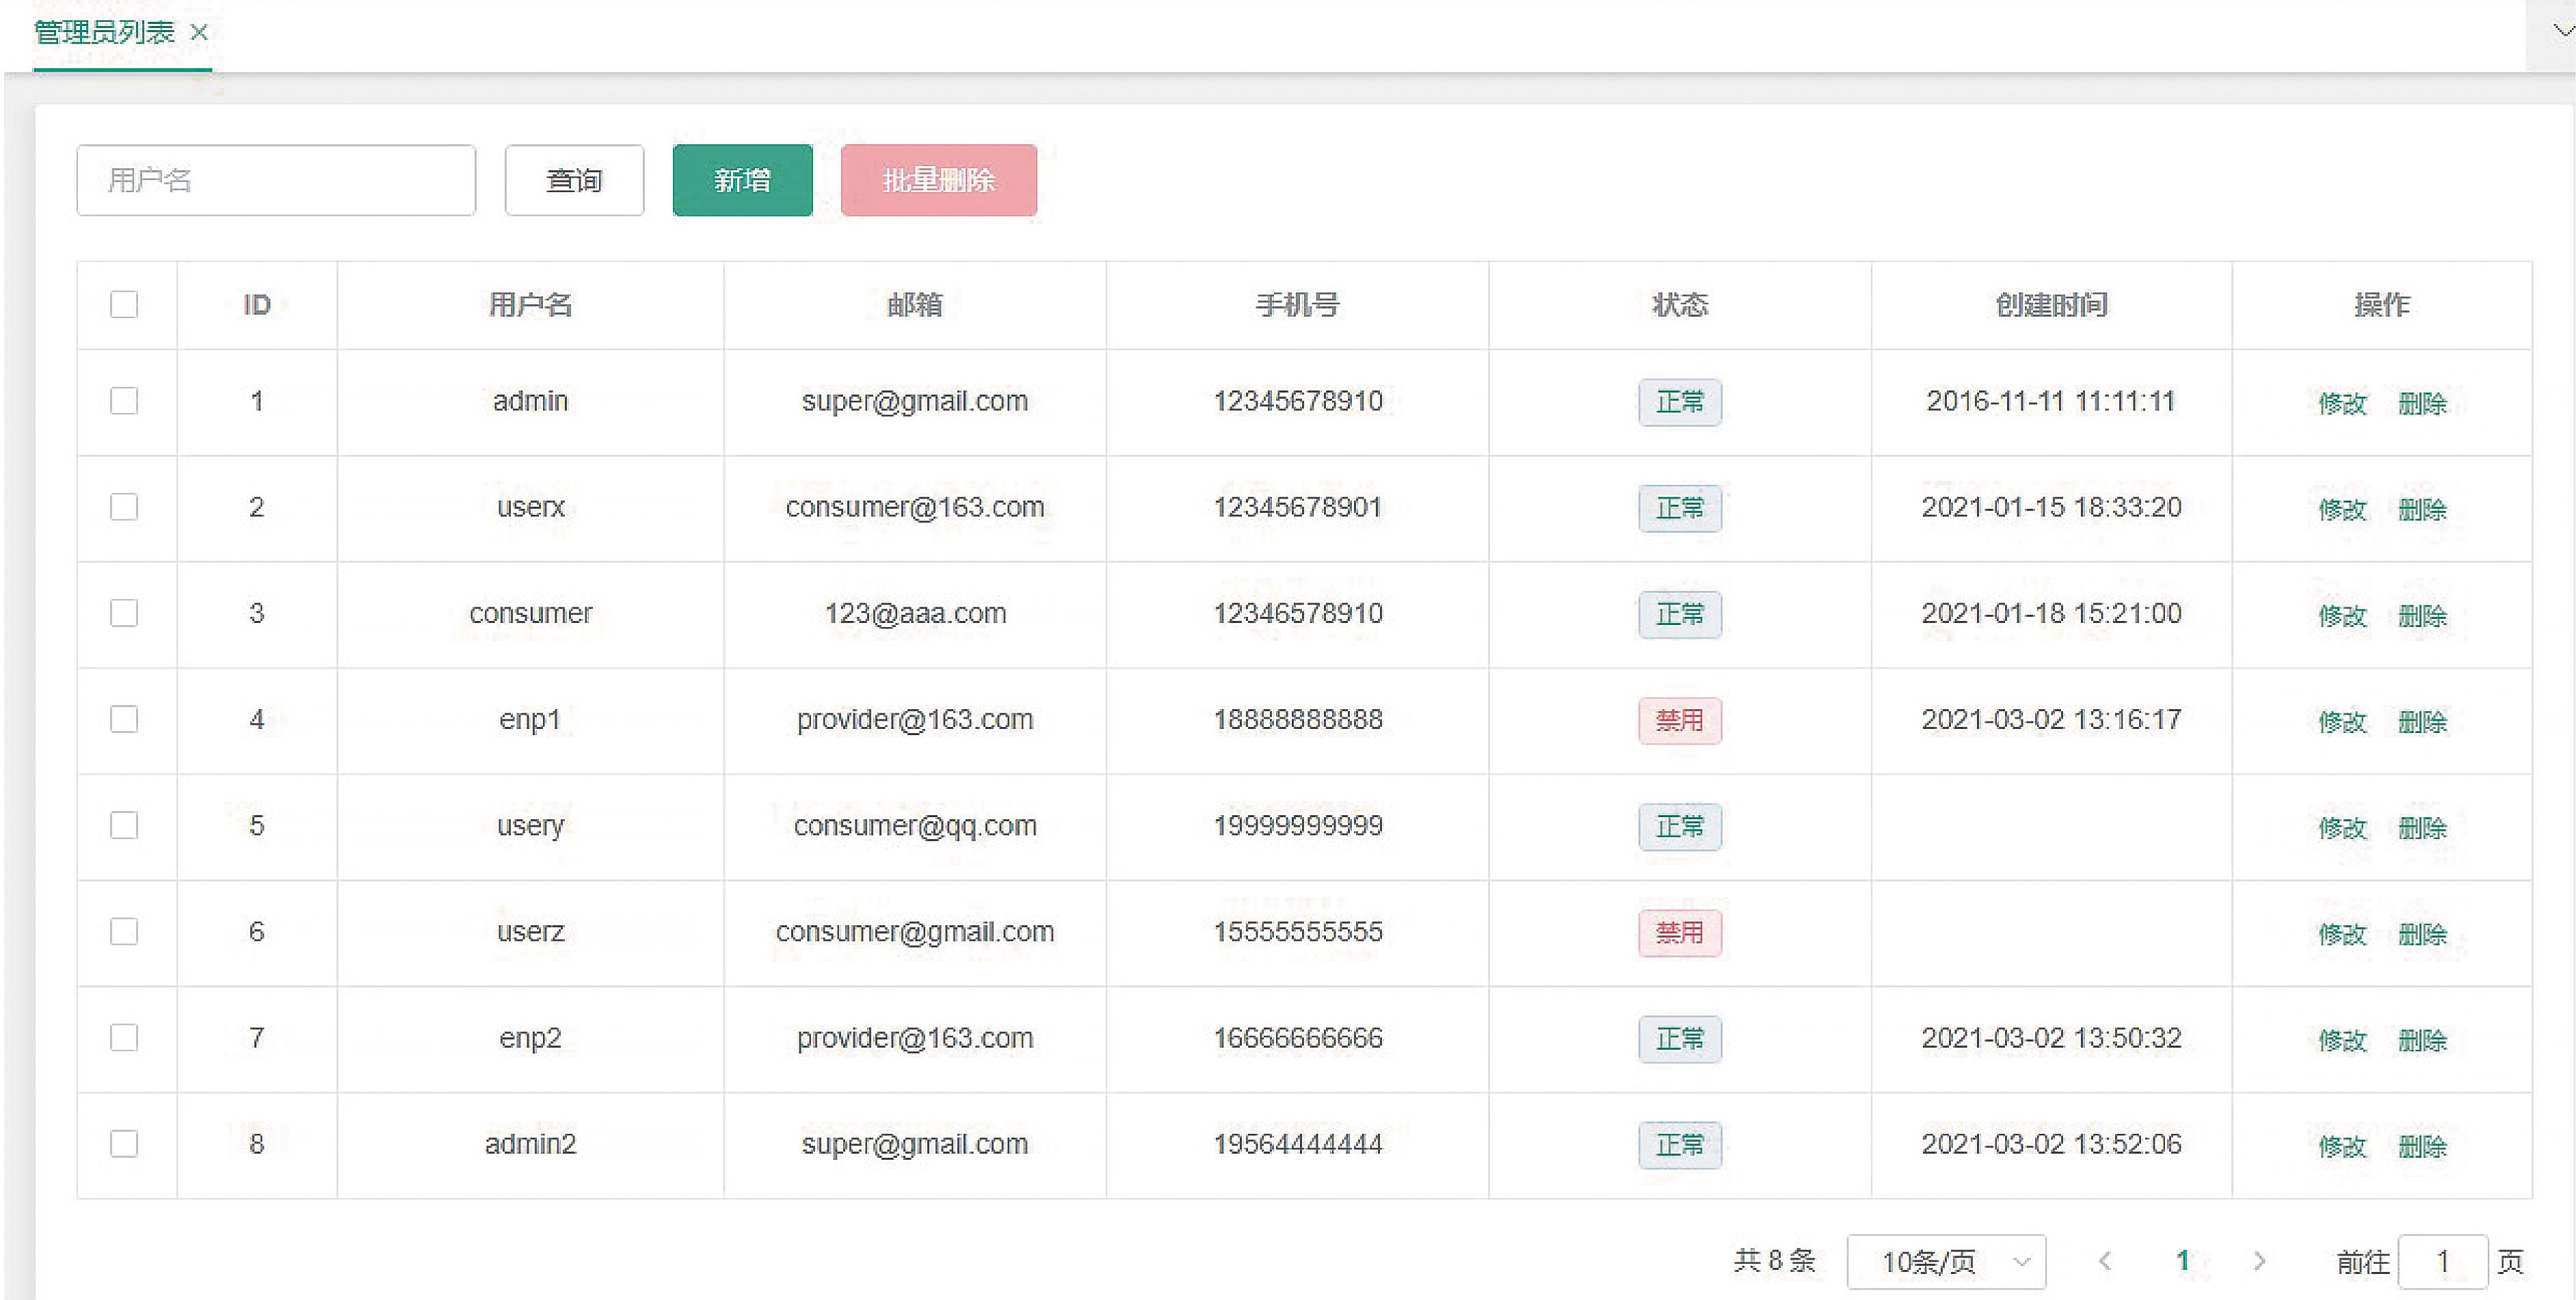Click username admin2 cell
Image resolution: width=2576 pixels, height=1300 pixels.
530,1144
